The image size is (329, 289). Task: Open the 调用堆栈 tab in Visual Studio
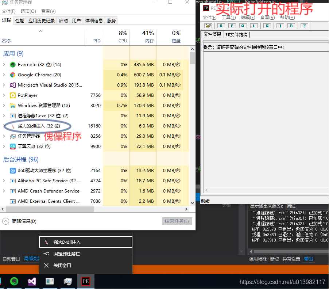[x=258, y=259]
